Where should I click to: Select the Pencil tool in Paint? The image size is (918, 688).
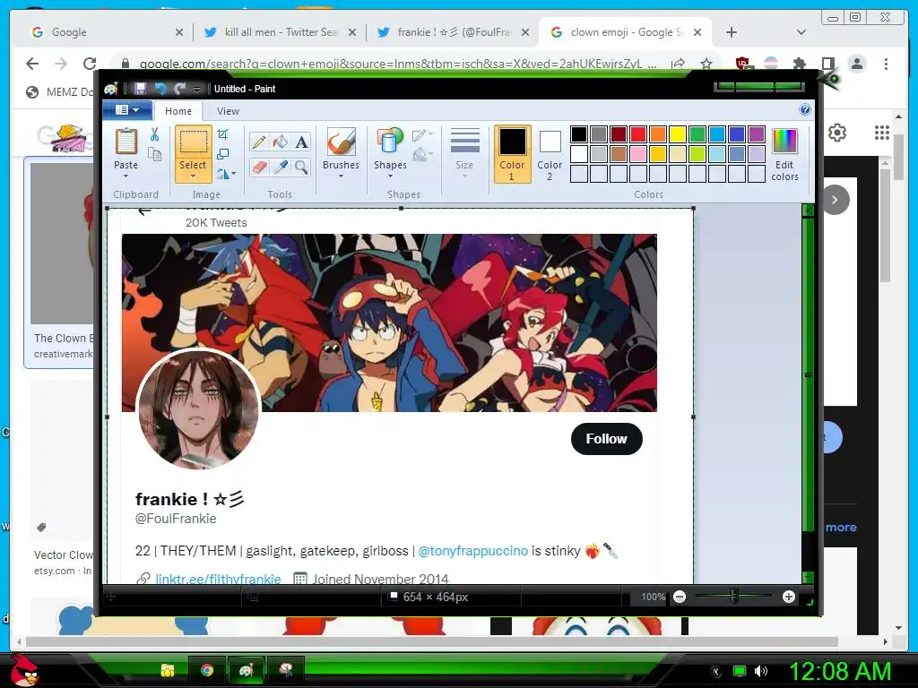(x=259, y=142)
